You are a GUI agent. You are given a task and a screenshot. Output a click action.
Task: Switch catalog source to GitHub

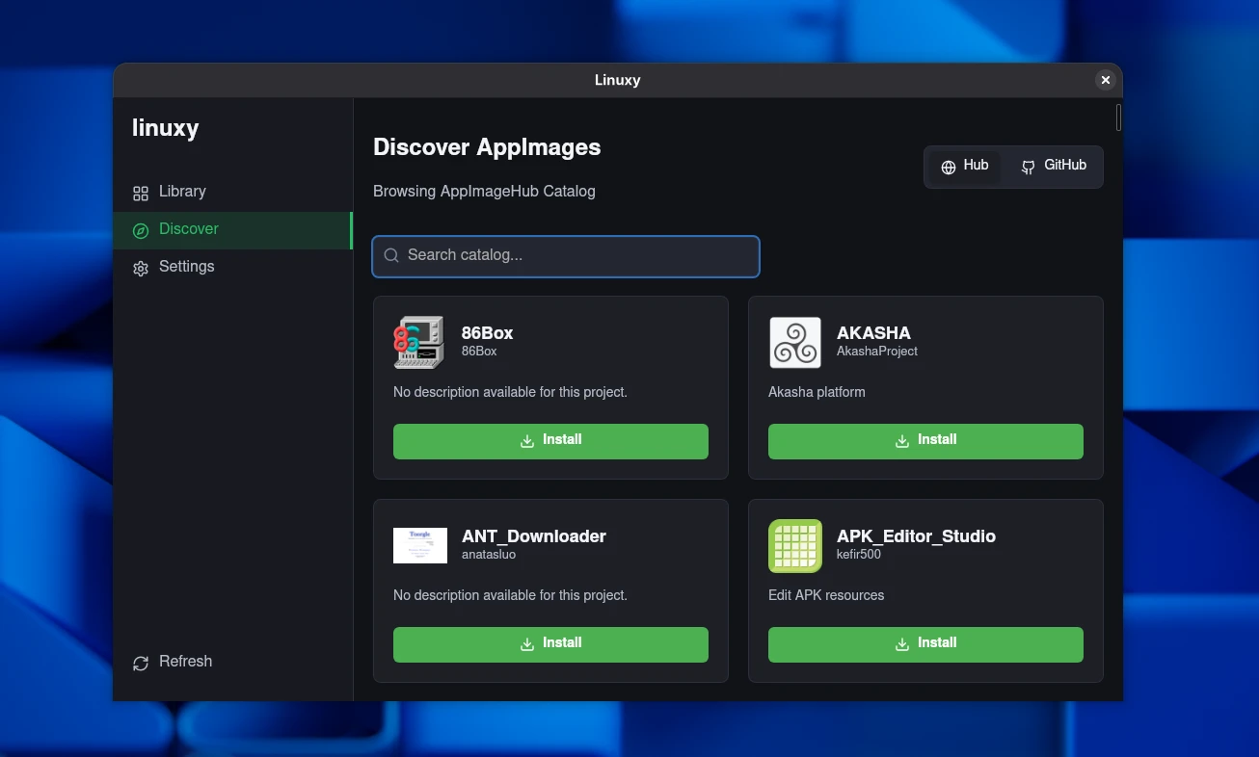(x=1054, y=167)
